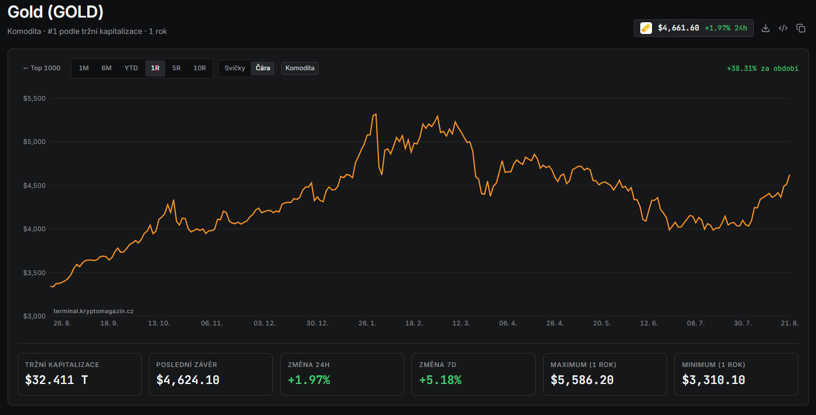Viewport: 816px width, 415px height.
Task: Click the Maximum (1 rok) $5,586.20 card
Action: 605,374
